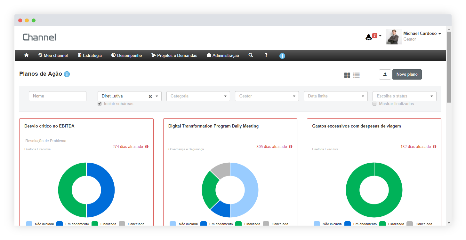Open the Escolha o status dropdown

click(404, 96)
